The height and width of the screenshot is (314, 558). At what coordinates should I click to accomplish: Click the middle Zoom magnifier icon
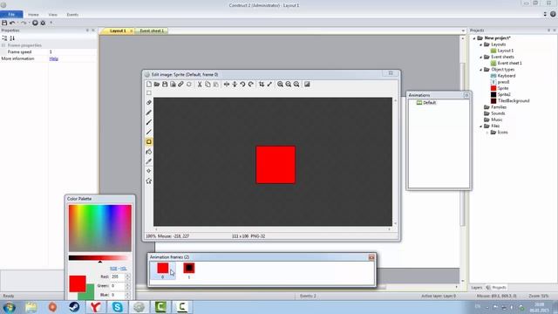point(289,85)
